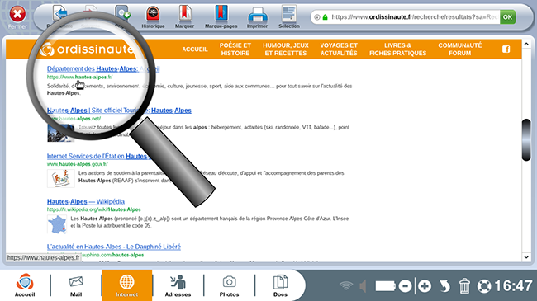Screen dimensions: 537x301
Task: Click the green OK button
Action: click(507, 17)
